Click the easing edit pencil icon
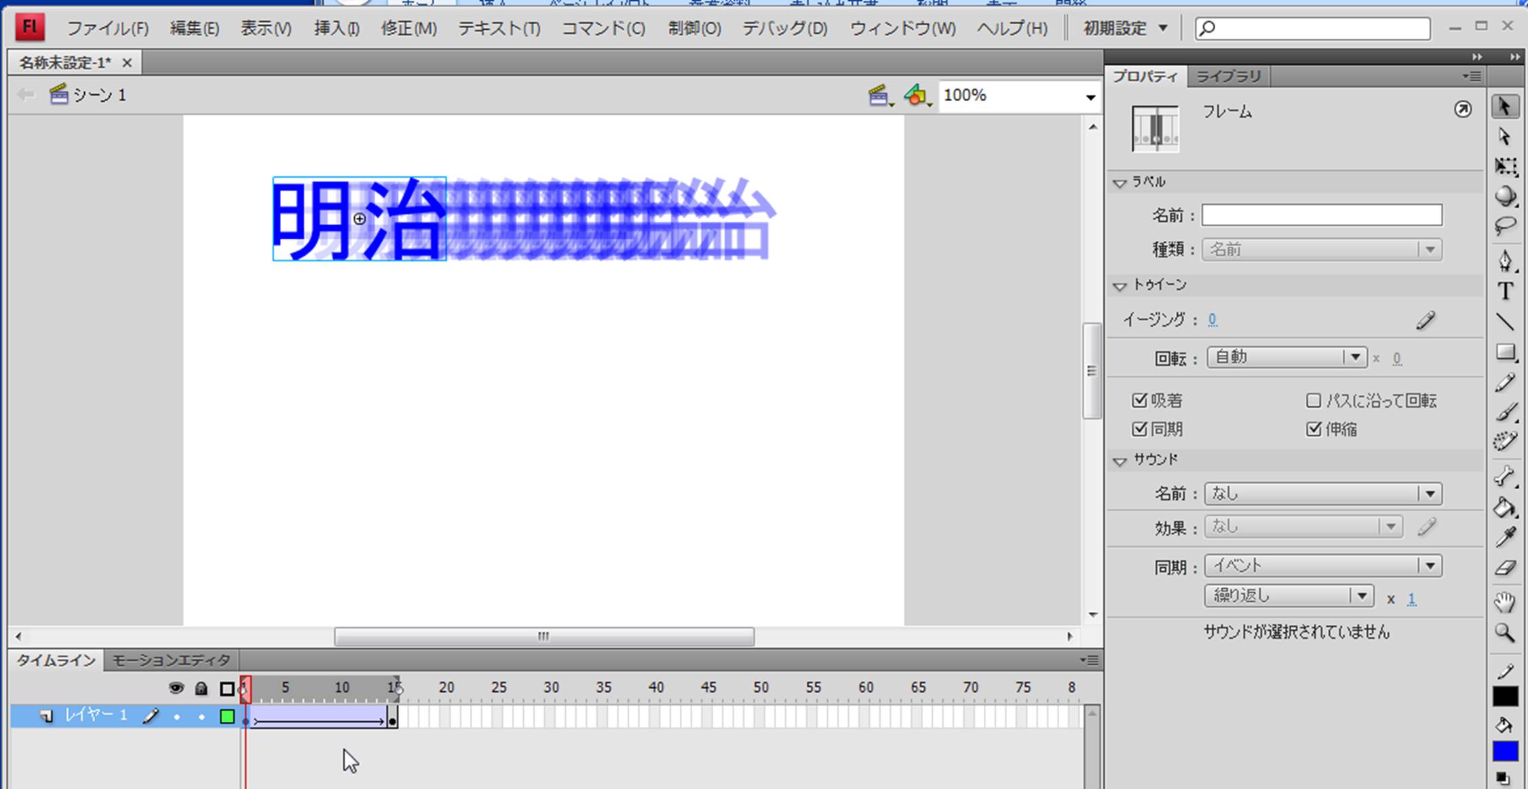The height and width of the screenshot is (789, 1528). click(1426, 320)
